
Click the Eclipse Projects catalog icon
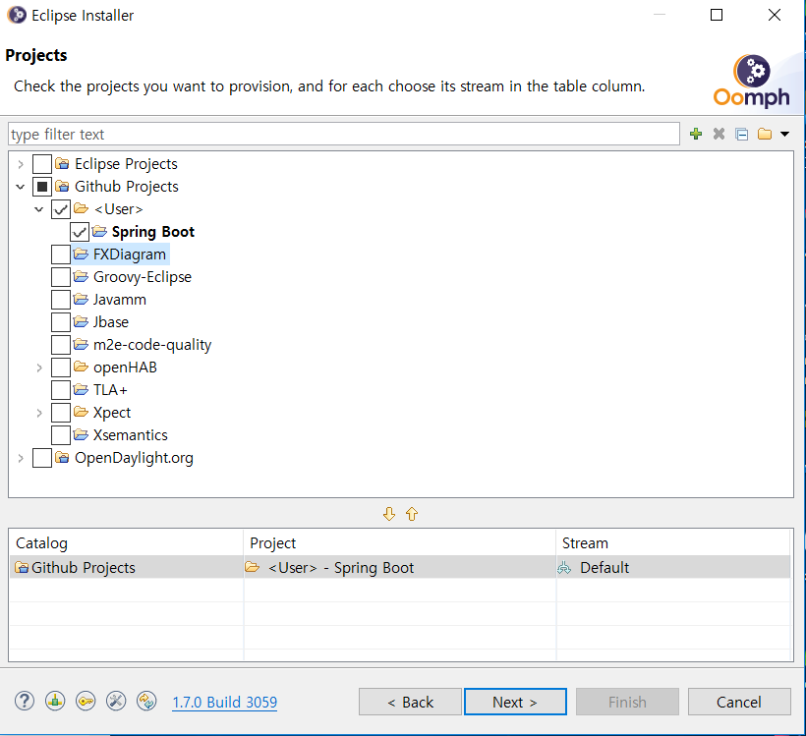(x=62, y=163)
